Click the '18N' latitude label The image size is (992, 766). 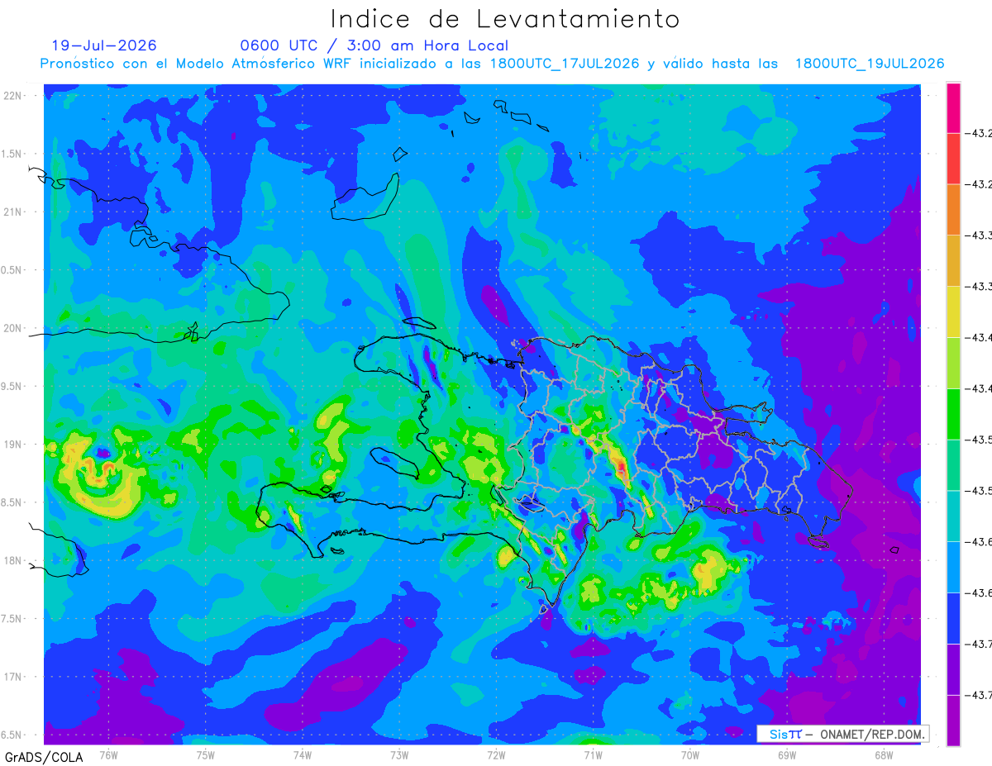point(12,561)
